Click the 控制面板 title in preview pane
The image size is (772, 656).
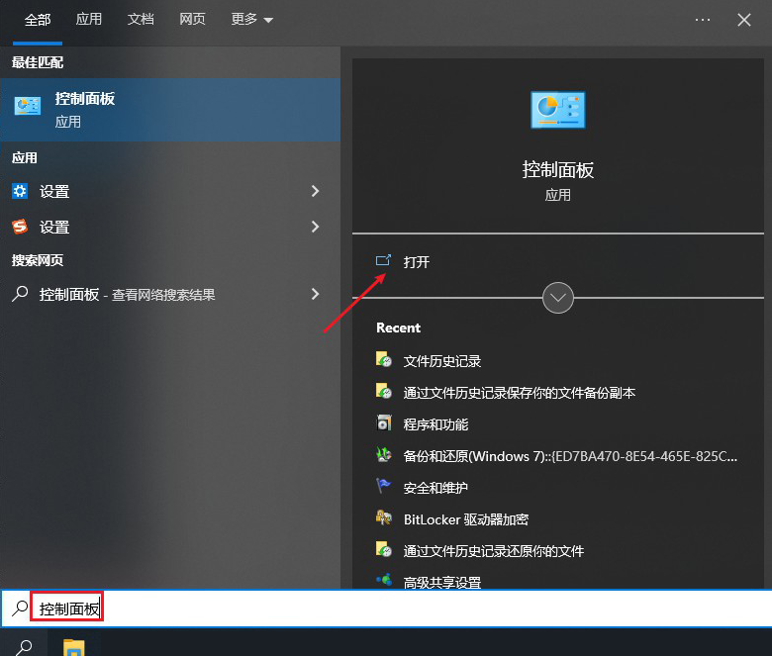(x=558, y=170)
